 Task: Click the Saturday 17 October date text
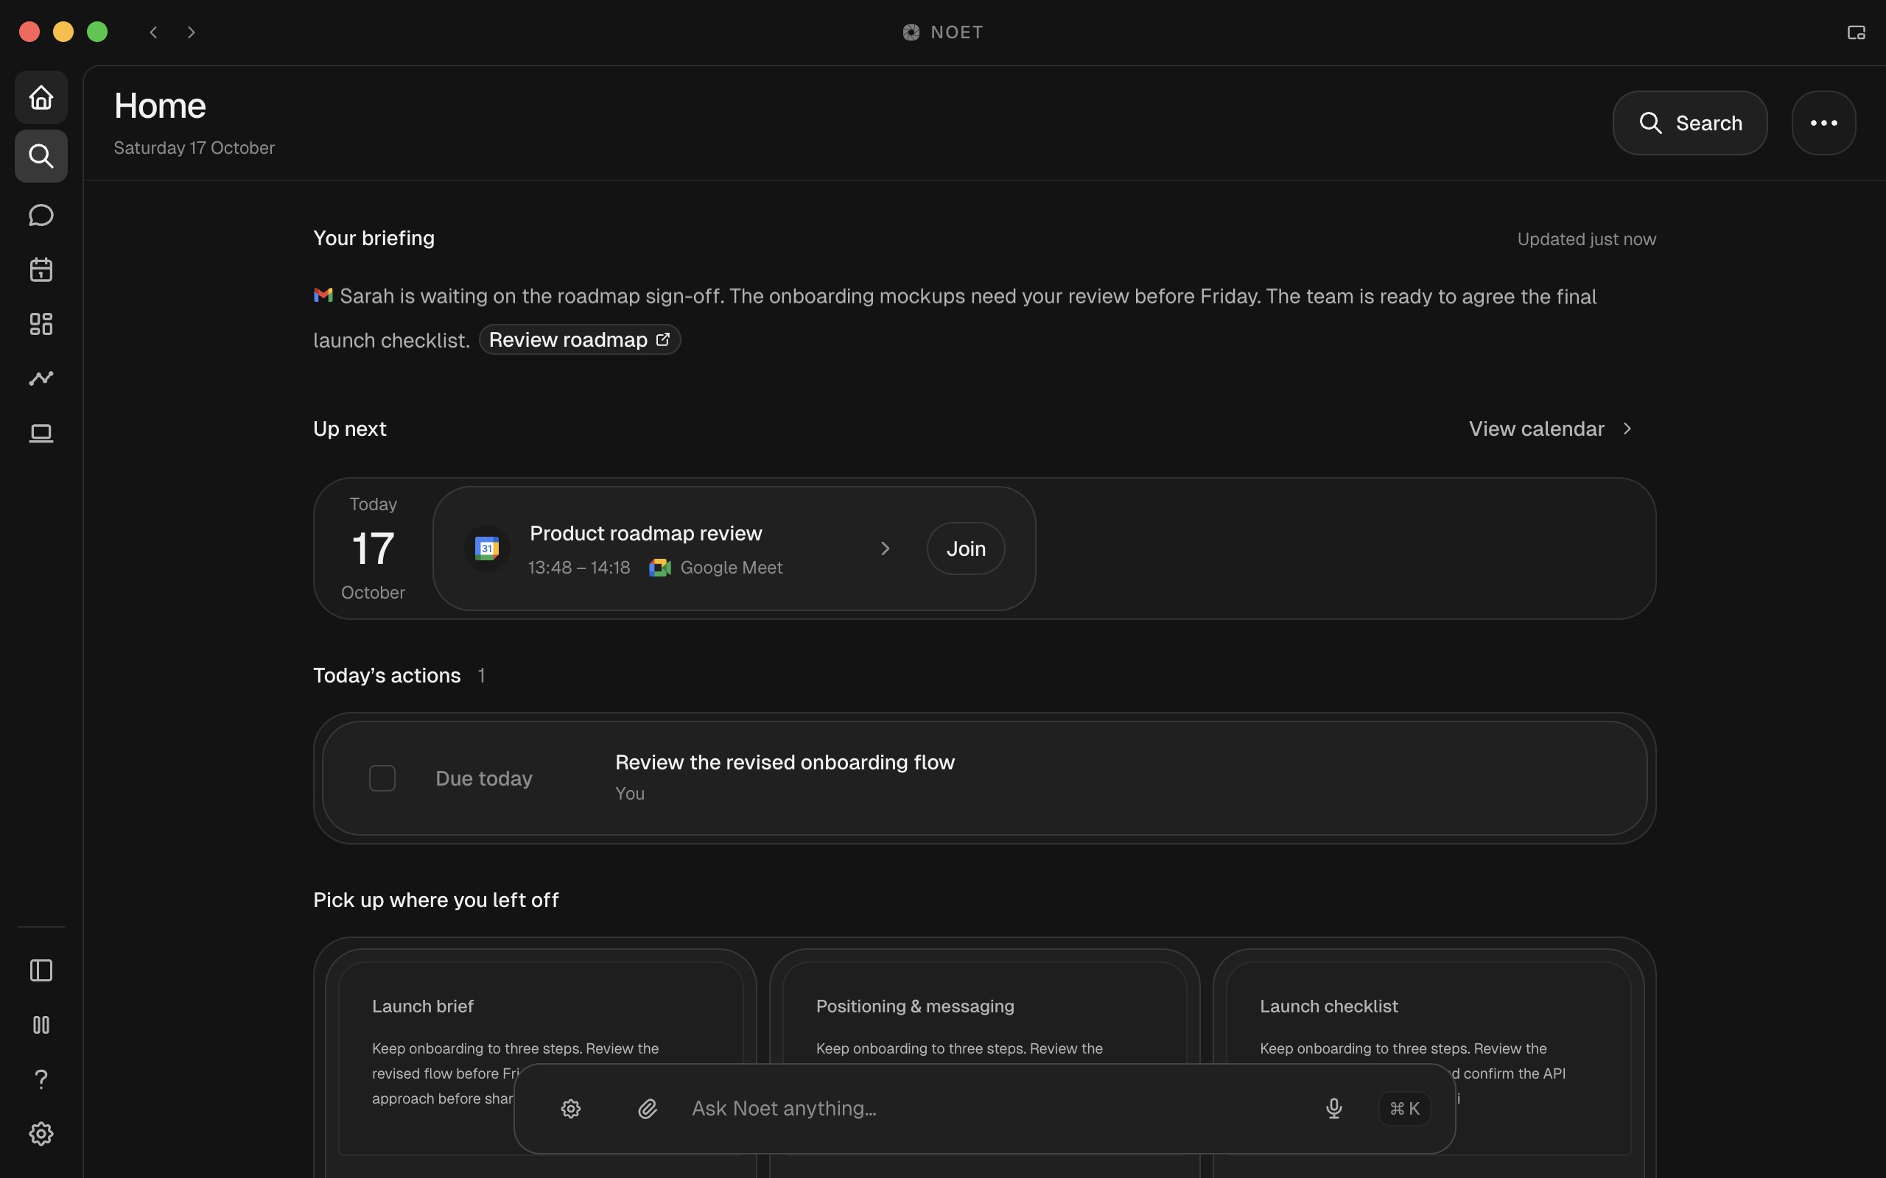click(x=194, y=148)
